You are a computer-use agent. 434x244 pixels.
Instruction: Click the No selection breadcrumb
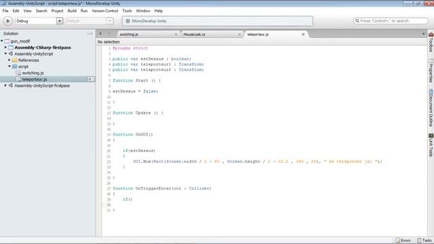coord(108,42)
